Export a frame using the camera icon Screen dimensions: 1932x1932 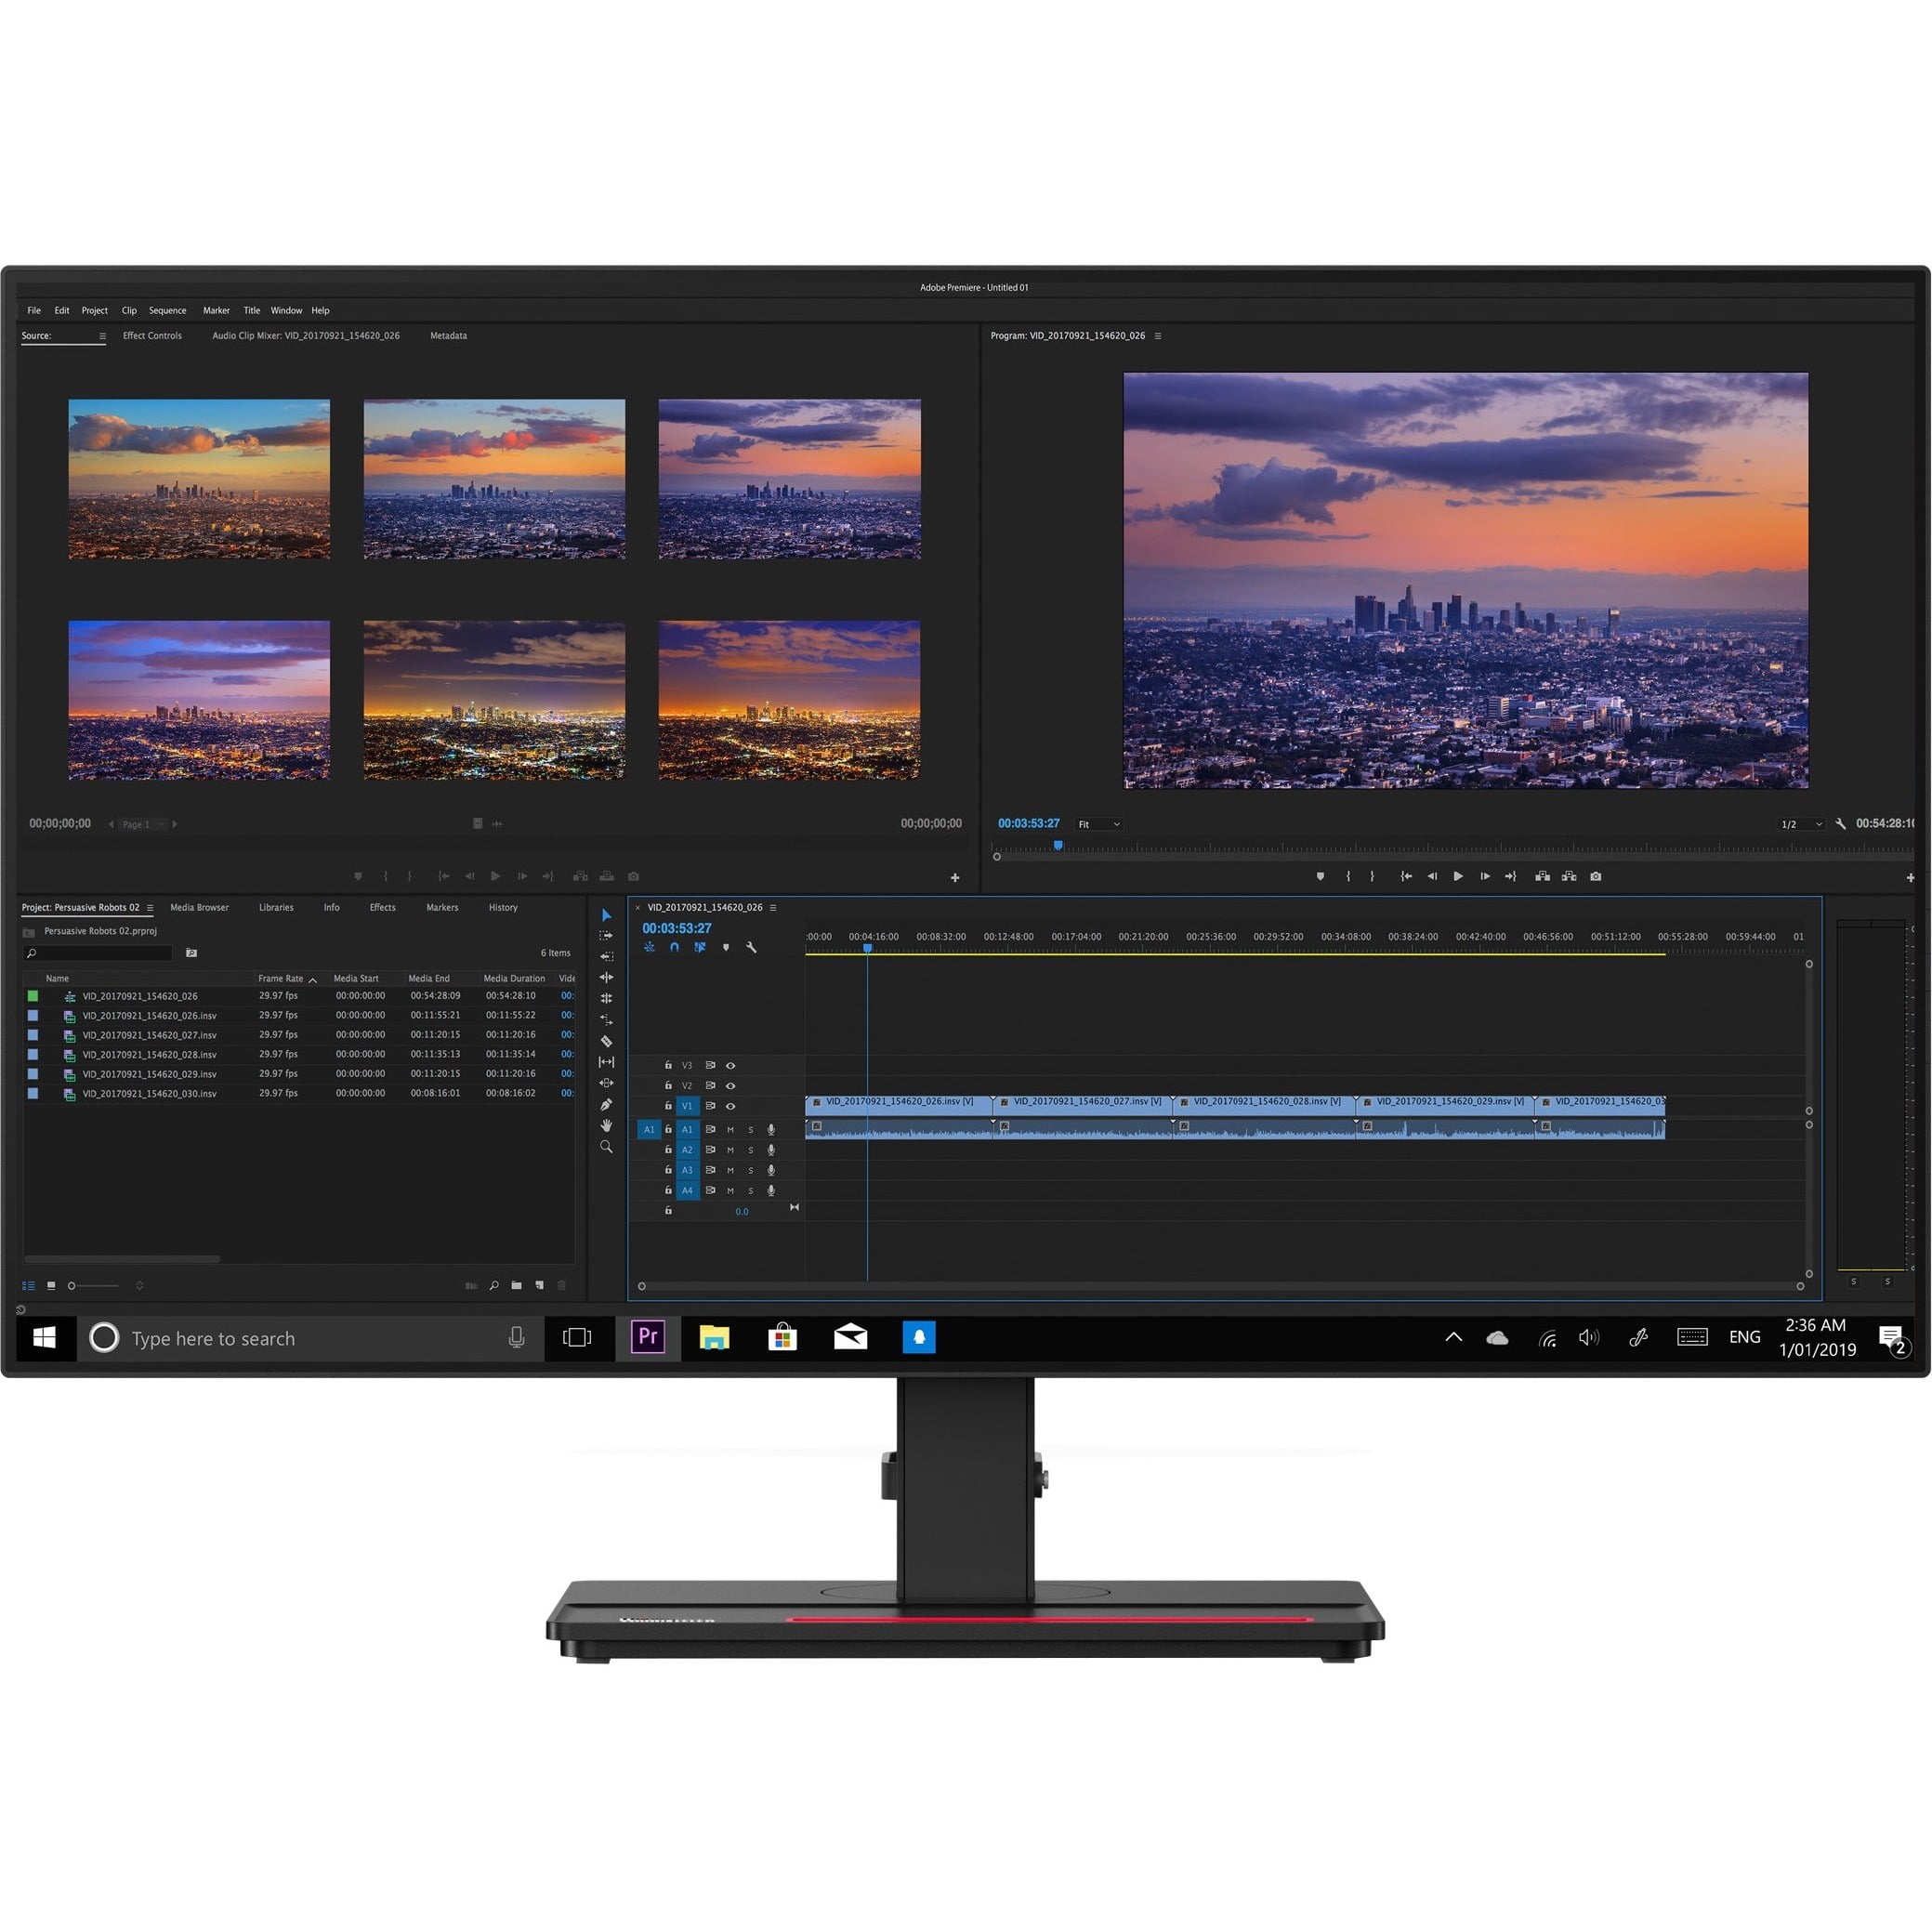(x=1597, y=877)
